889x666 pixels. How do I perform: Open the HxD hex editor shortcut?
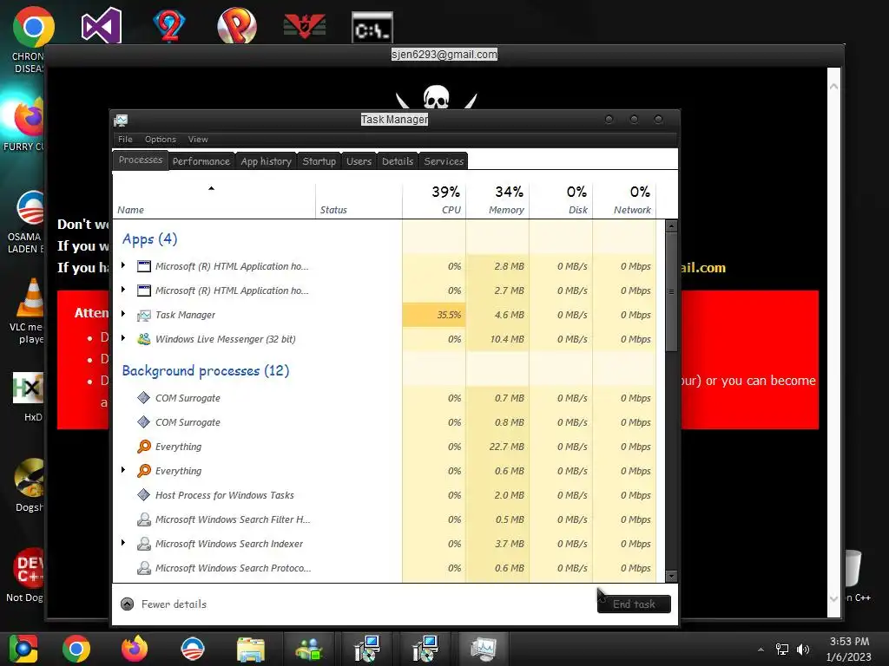29,388
